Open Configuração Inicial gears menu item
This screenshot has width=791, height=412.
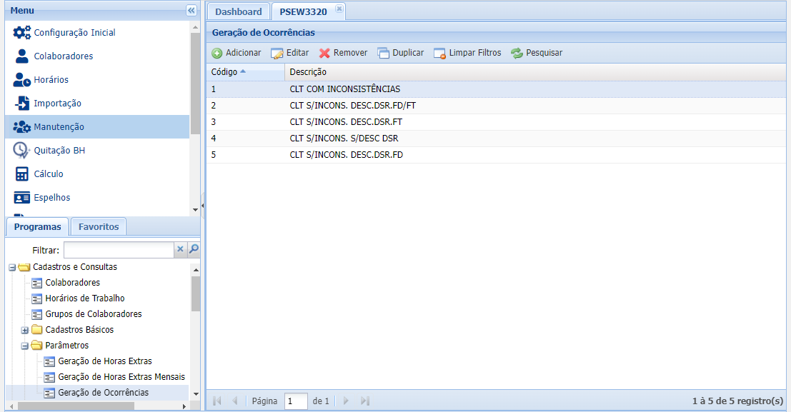(22, 33)
